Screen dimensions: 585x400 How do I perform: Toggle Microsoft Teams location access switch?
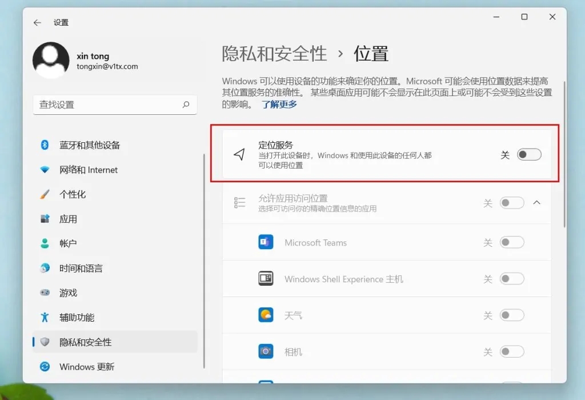click(511, 242)
